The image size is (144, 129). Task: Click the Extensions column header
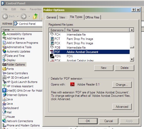[57, 30]
